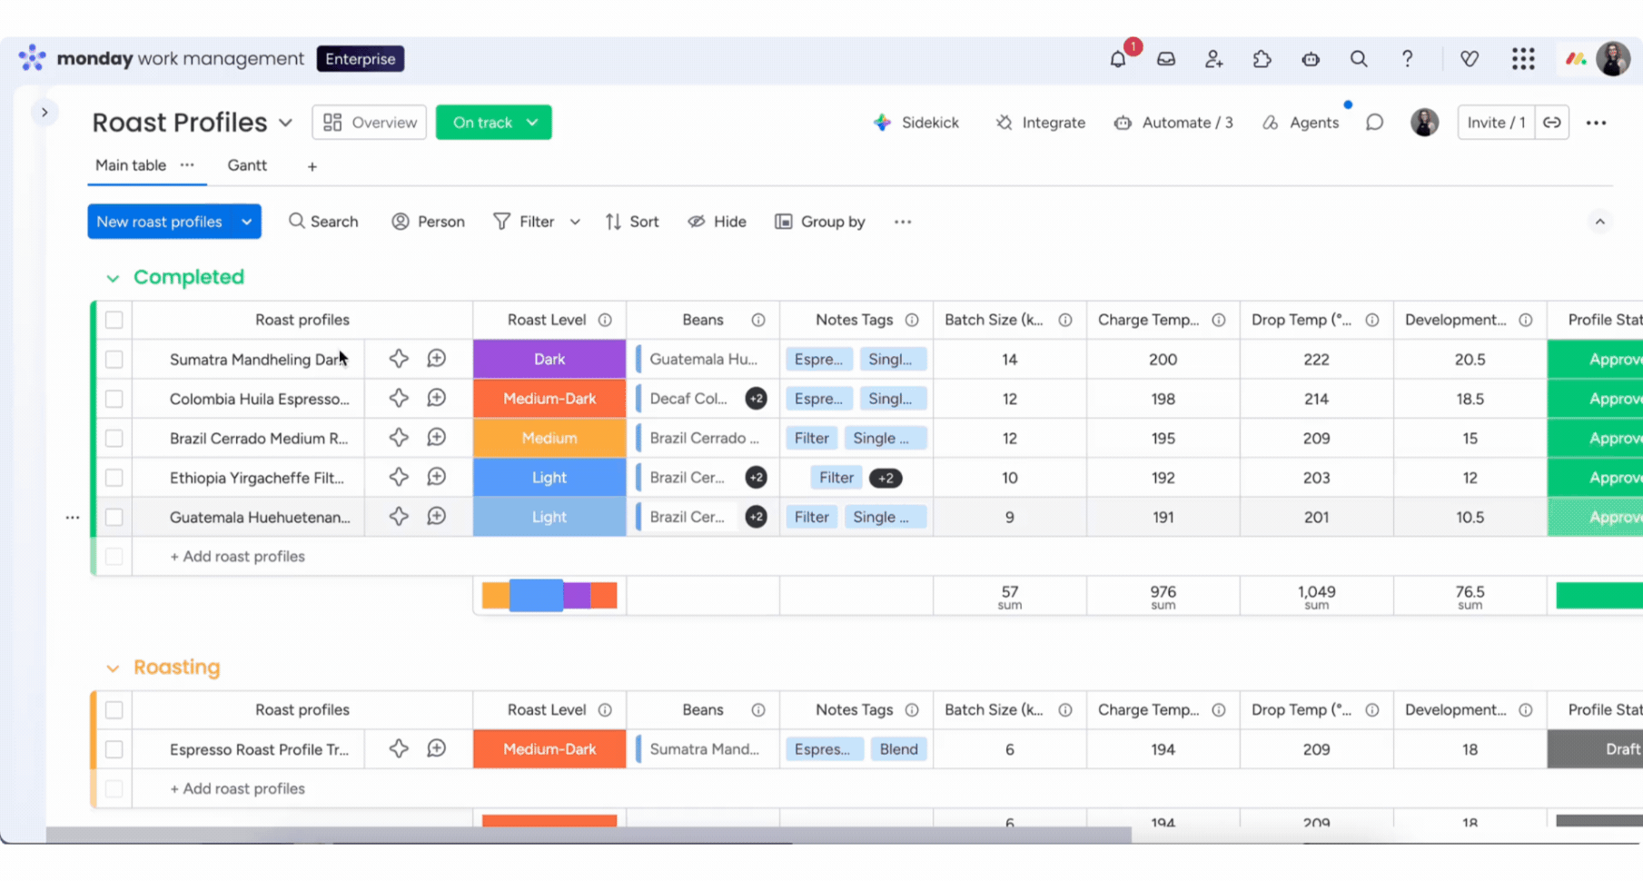Check the Colombia Huila Espresso row

click(x=114, y=399)
